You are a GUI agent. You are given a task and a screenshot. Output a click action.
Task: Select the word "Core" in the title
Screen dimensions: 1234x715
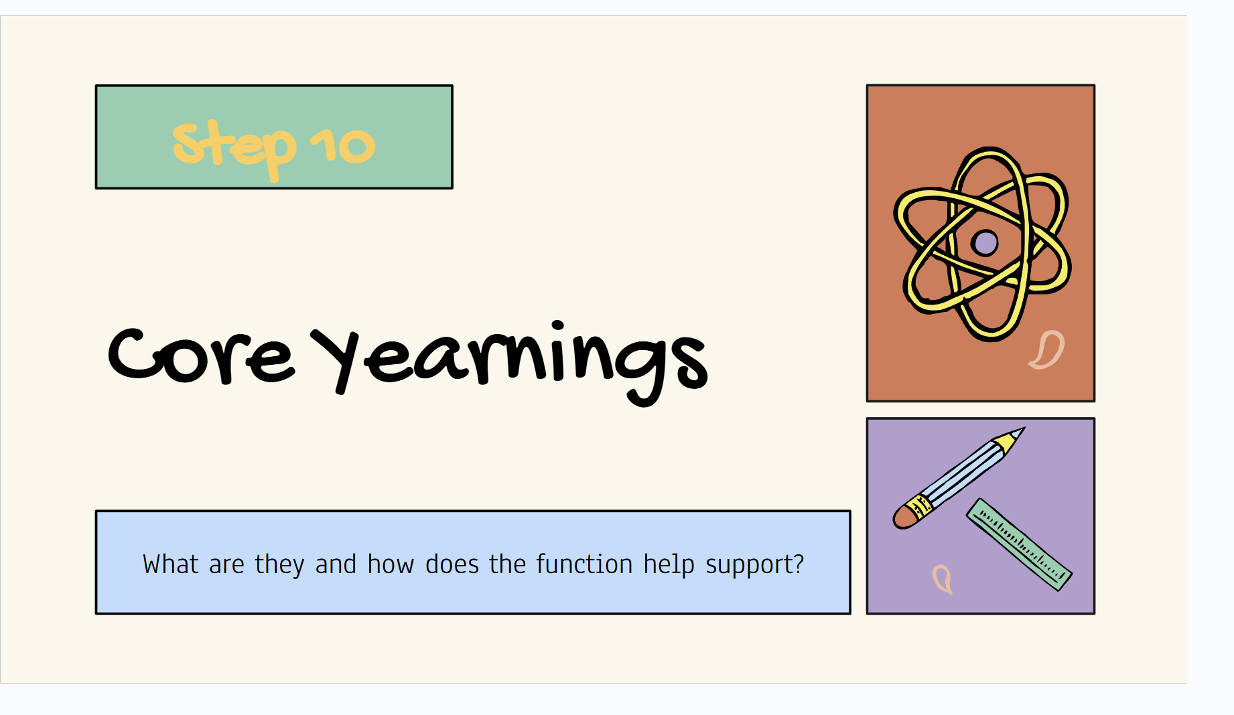200,357
